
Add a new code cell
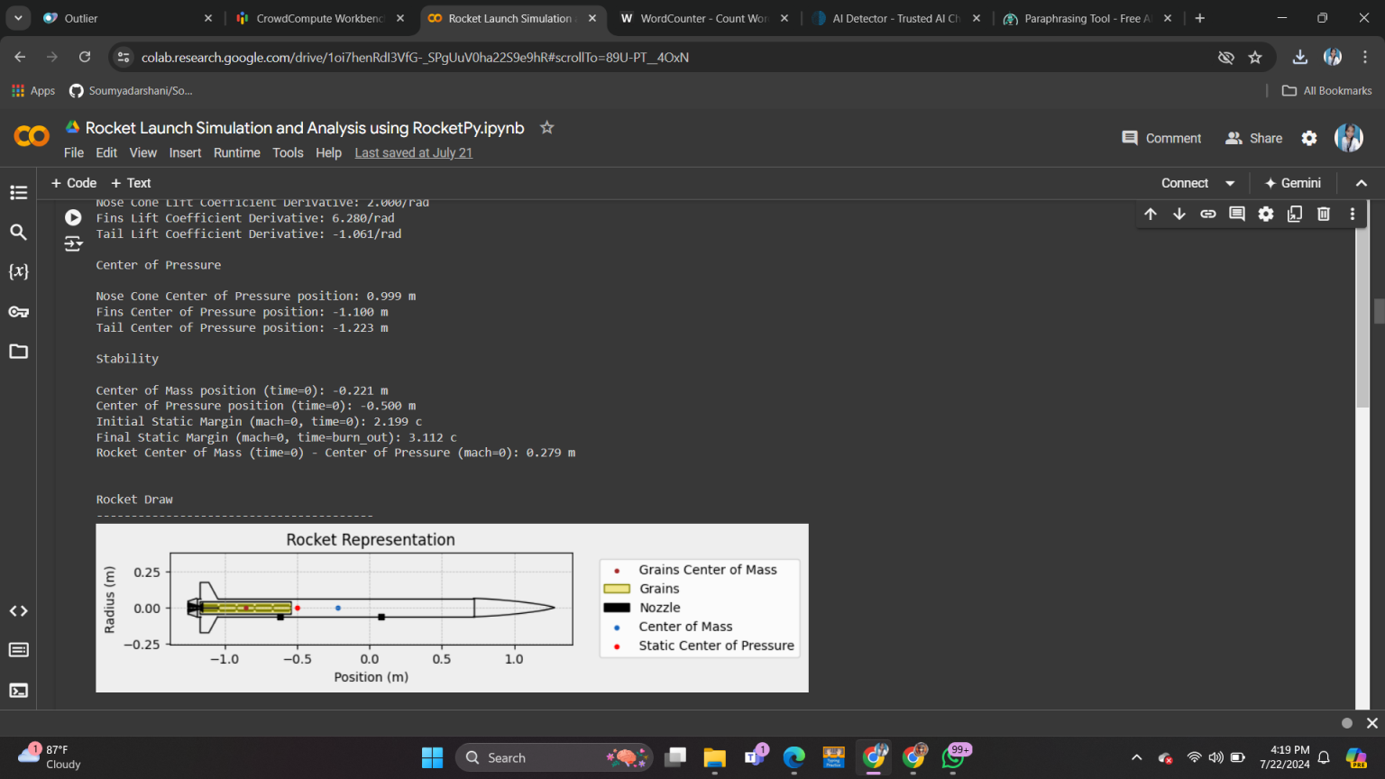click(73, 182)
